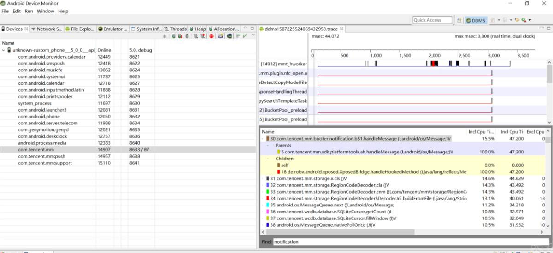Switch to the Threads tab

(175, 29)
